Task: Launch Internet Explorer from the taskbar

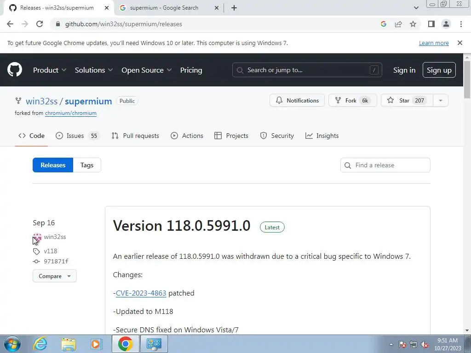Action: point(40,344)
